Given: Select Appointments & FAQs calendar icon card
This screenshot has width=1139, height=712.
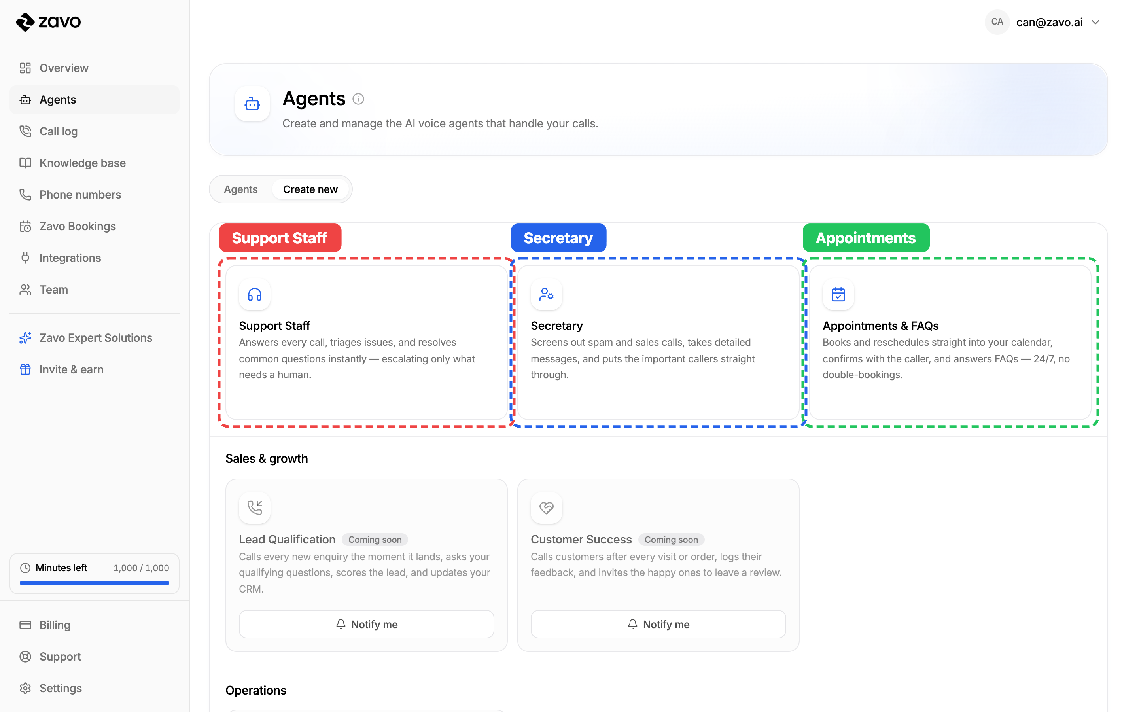Looking at the screenshot, I should point(838,295).
